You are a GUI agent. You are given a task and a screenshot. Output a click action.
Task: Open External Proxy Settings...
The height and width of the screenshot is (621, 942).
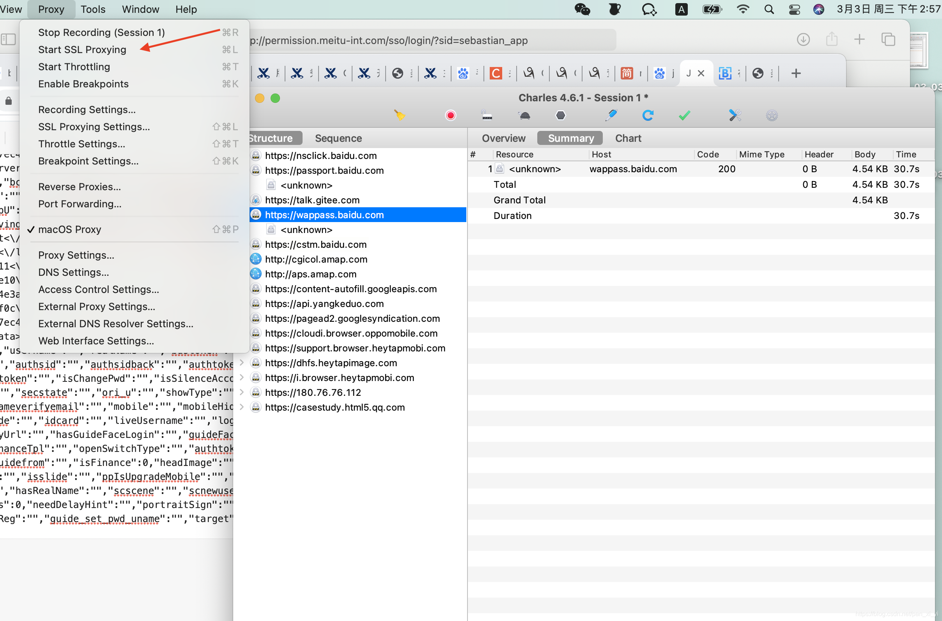click(x=135, y=307)
